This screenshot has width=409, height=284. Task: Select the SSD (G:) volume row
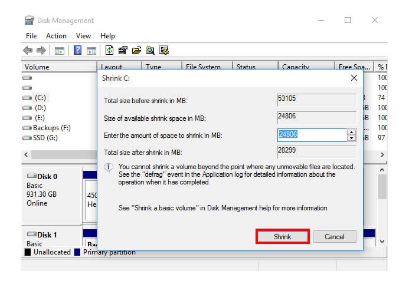coord(46,138)
